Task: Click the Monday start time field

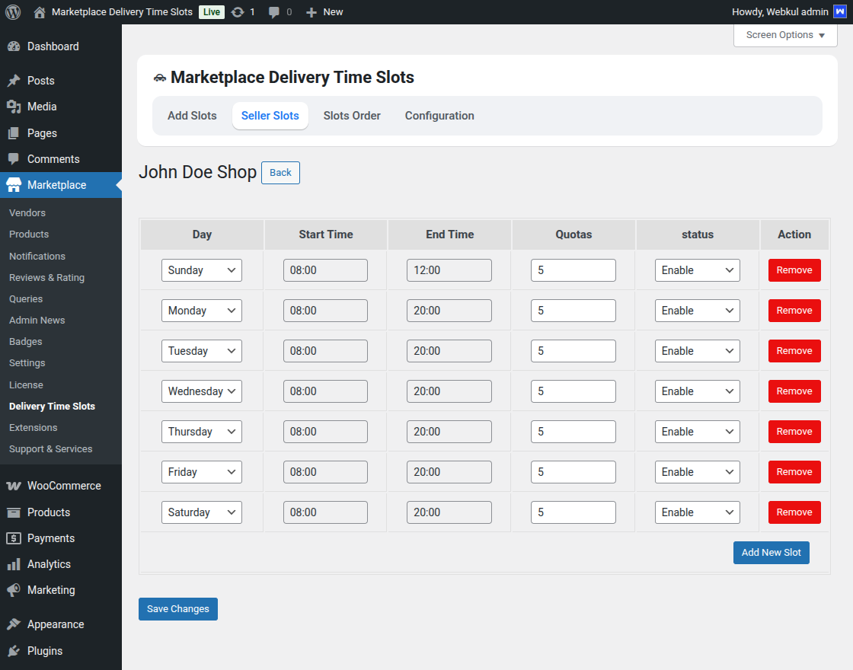Action: [325, 311]
